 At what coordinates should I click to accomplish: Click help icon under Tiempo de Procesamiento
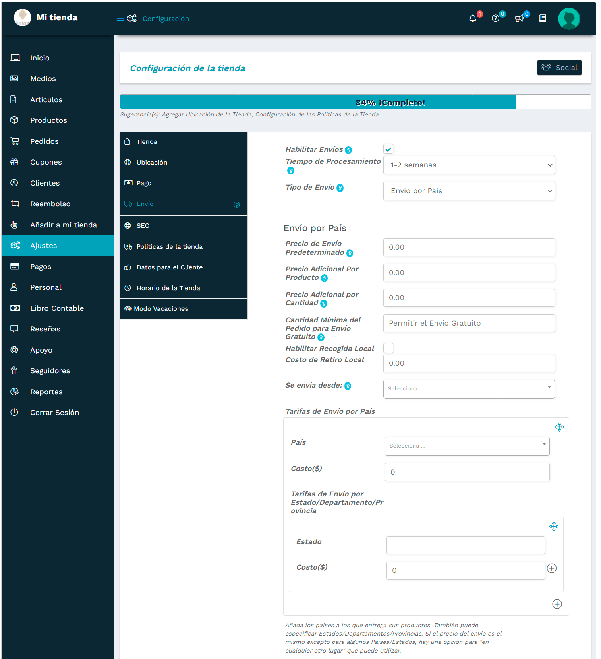tap(291, 171)
